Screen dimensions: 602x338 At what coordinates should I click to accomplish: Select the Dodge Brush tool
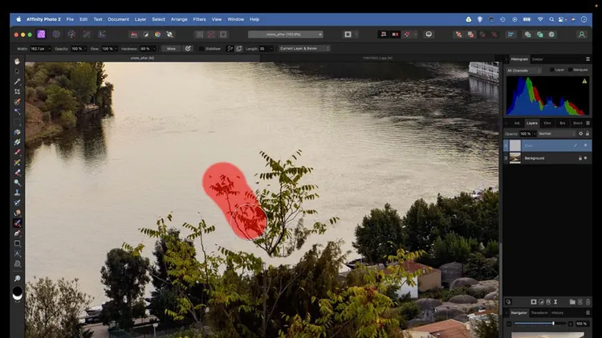[18, 182]
